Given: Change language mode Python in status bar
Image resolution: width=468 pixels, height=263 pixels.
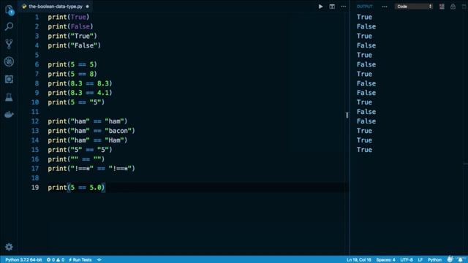Looking at the screenshot, I should pyautogui.click(x=434, y=260).
